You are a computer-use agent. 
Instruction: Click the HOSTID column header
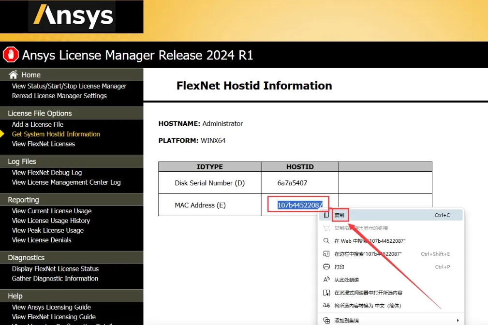300,167
